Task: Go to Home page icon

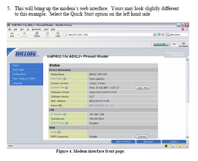Action: (58, 33)
